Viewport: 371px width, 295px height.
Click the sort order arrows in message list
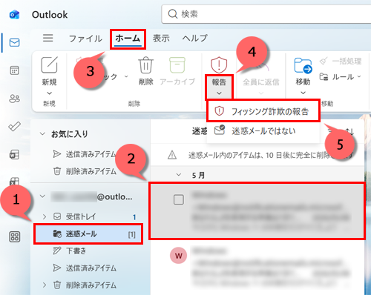pos(349,131)
